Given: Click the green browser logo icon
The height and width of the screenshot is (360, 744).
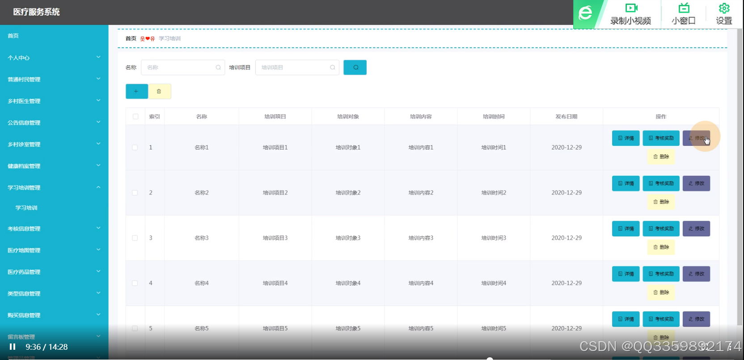Looking at the screenshot, I should point(585,13).
